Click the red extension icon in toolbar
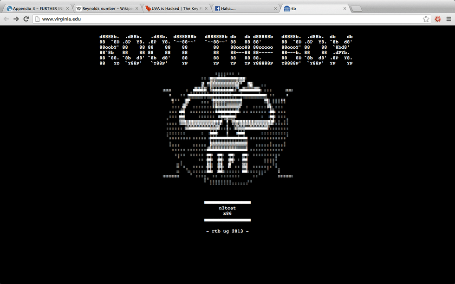The width and height of the screenshot is (455, 284). [x=437, y=19]
